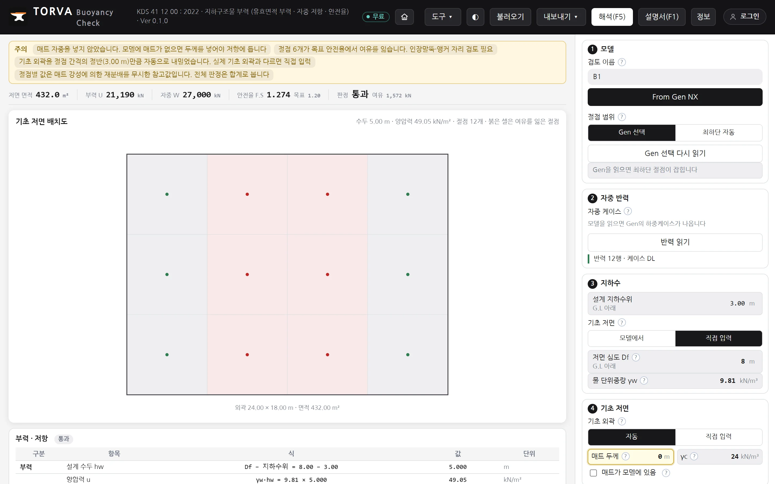Open help icon next to 기초 외곽
The height and width of the screenshot is (484, 775).
point(622,421)
